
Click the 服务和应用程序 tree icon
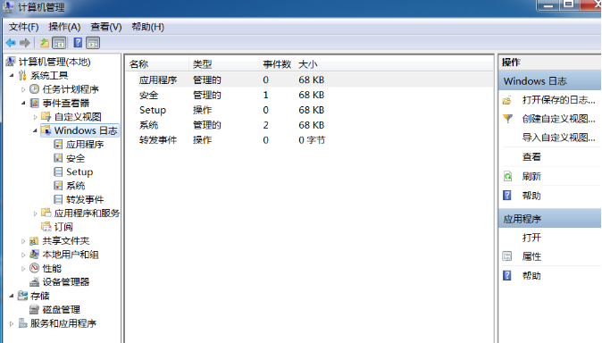[22, 323]
